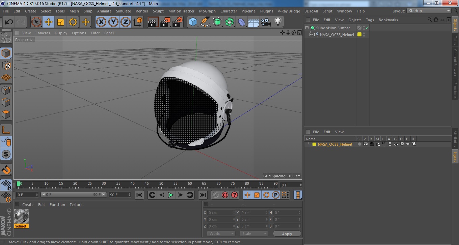
Task: Open the spline Pen tool
Action: tap(205, 22)
